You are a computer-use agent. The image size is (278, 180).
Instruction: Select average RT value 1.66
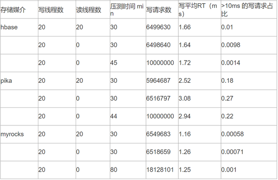(184, 27)
